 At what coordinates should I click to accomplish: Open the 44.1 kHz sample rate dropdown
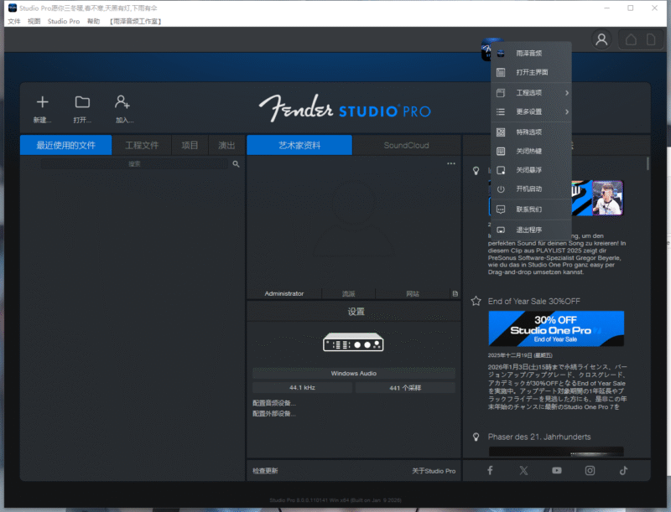[x=301, y=385]
